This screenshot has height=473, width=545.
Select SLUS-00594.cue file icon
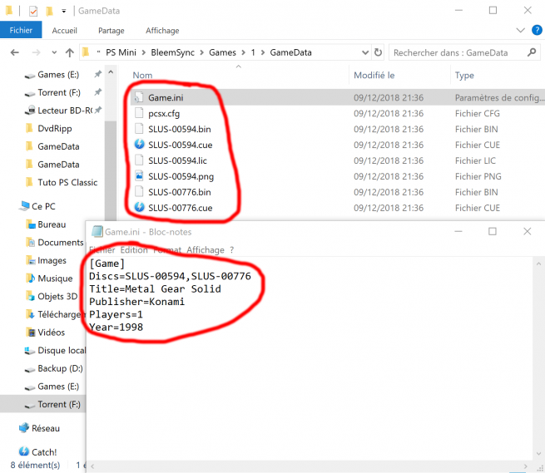tap(140, 144)
